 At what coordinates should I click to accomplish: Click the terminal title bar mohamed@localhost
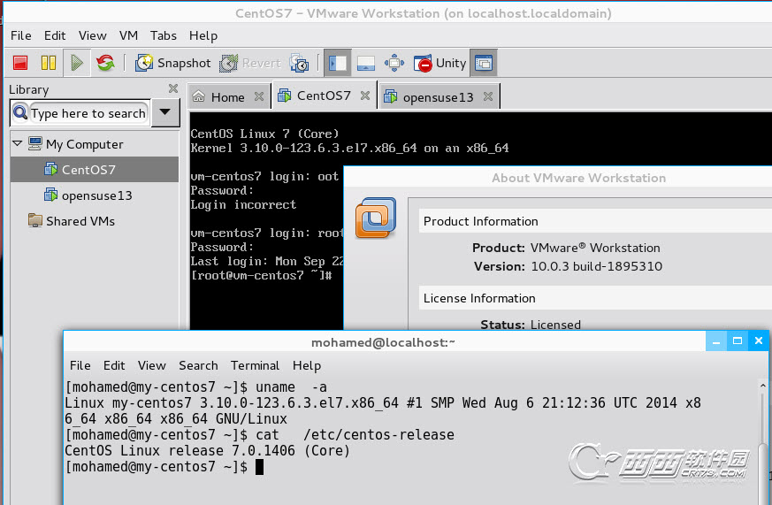[383, 342]
